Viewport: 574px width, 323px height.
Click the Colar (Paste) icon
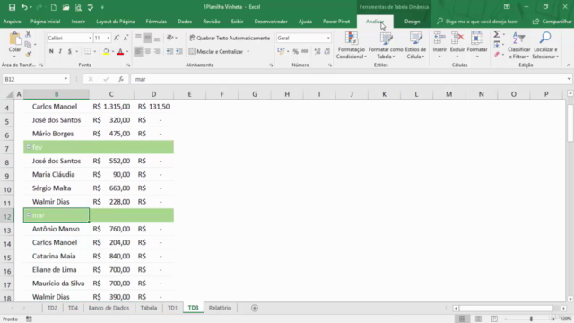click(x=14, y=39)
